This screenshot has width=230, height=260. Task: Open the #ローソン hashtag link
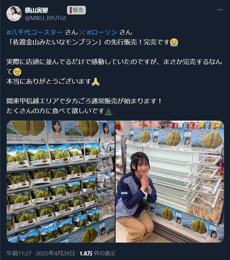102,32
